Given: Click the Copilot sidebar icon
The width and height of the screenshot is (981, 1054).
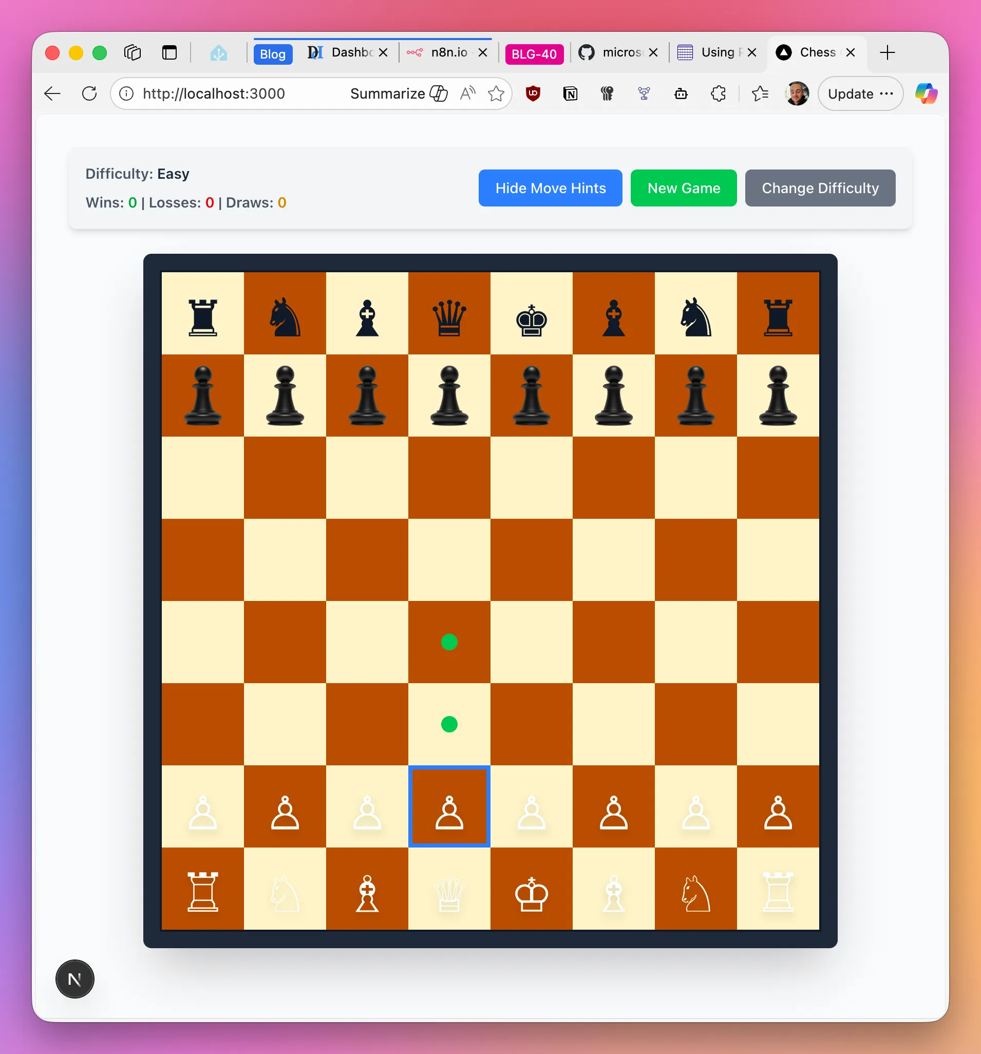Looking at the screenshot, I should coord(926,94).
